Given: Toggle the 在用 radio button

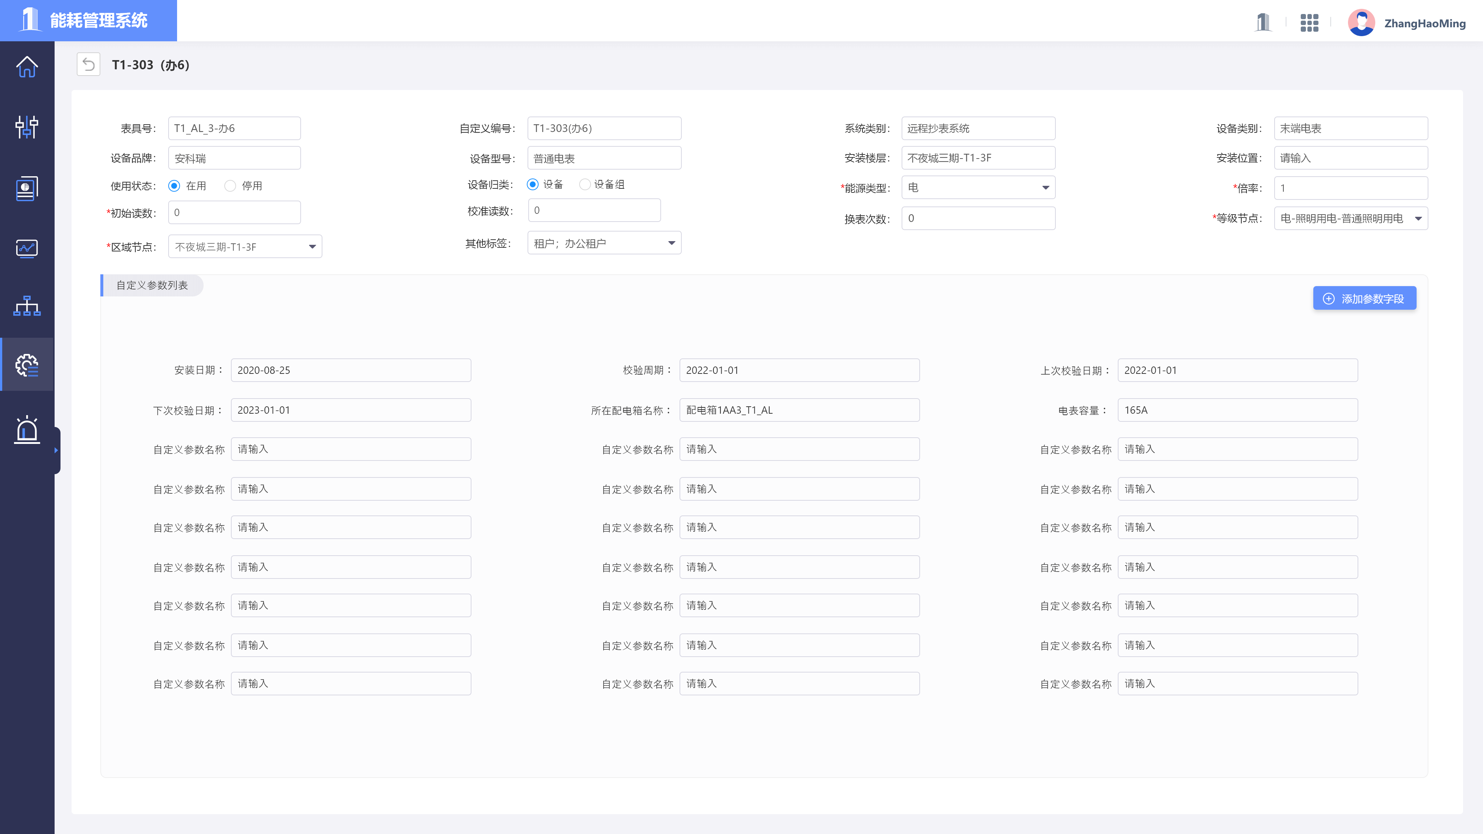Looking at the screenshot, I should 175,185.
